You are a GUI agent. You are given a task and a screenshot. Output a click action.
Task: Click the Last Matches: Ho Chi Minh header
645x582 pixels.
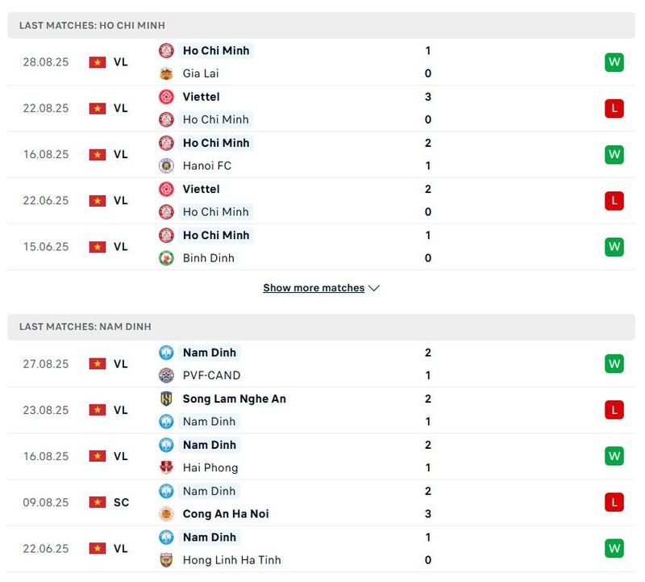92,26
